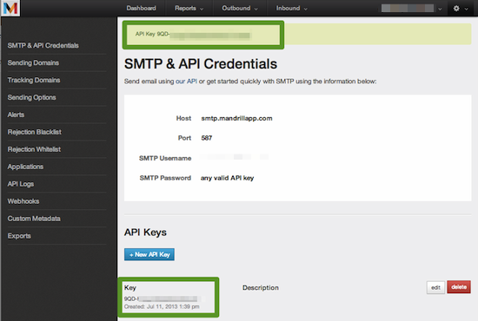Click the Key column header
Viewport: 478px width, 321px height.
[129, 288]
